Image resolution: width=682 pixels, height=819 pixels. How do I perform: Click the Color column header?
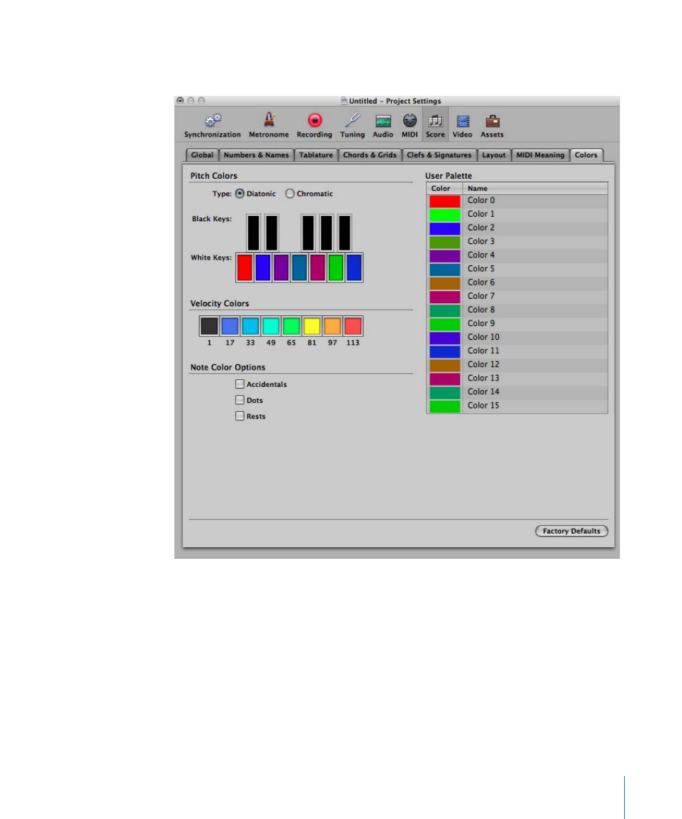[445, 189]
